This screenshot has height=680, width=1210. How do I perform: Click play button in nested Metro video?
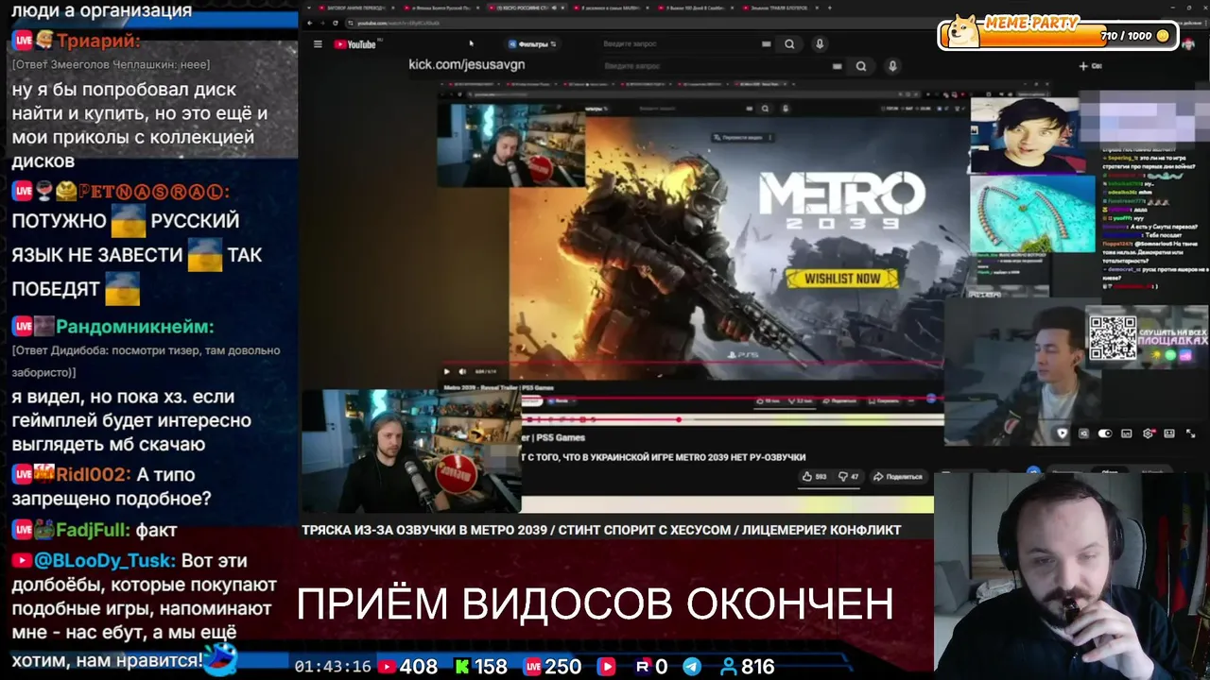click(447, 371)
